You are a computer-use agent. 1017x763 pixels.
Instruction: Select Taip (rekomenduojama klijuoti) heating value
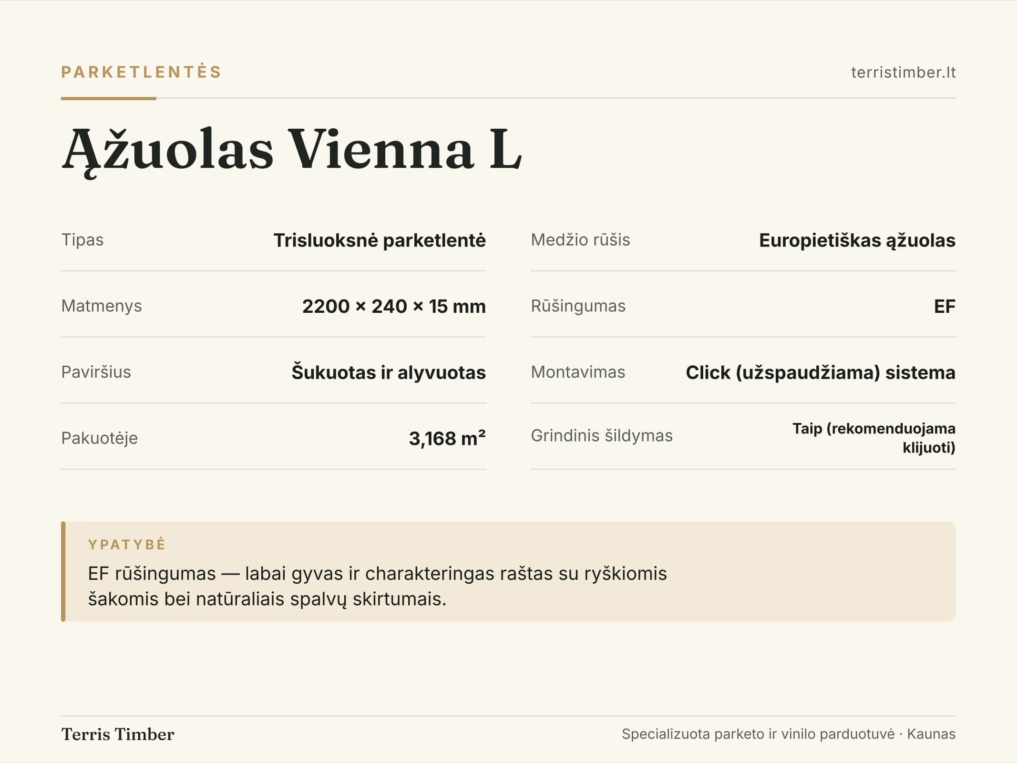(x=874, y=438)
